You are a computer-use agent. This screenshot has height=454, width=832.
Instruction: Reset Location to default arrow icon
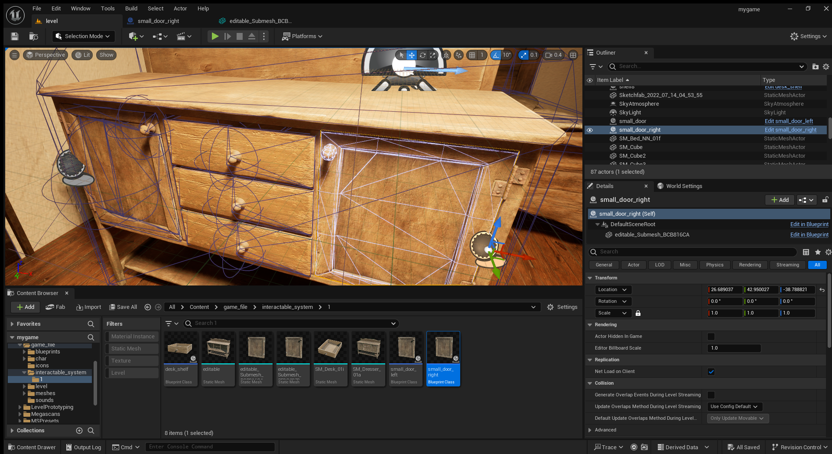[x=822, y=290]
